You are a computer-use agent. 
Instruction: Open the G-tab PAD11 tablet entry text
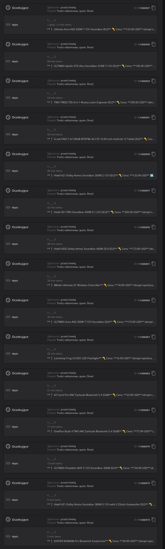click(x=101, y=139)
